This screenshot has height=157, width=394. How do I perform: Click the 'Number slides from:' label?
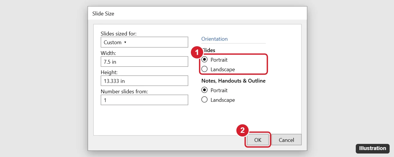click(x=124, y=92)
